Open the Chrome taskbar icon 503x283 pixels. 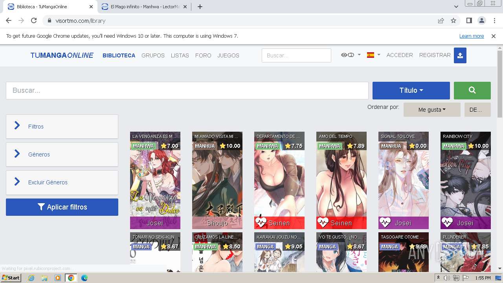[71, 278]
